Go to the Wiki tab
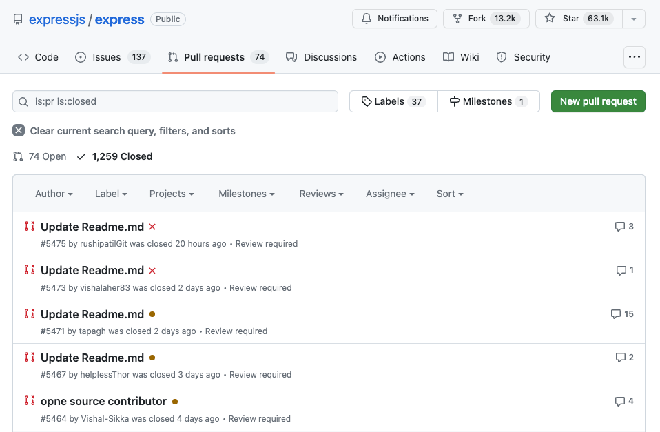Viewport: 660px width, 432px height. pyautogui.click(x=461, y=57)
